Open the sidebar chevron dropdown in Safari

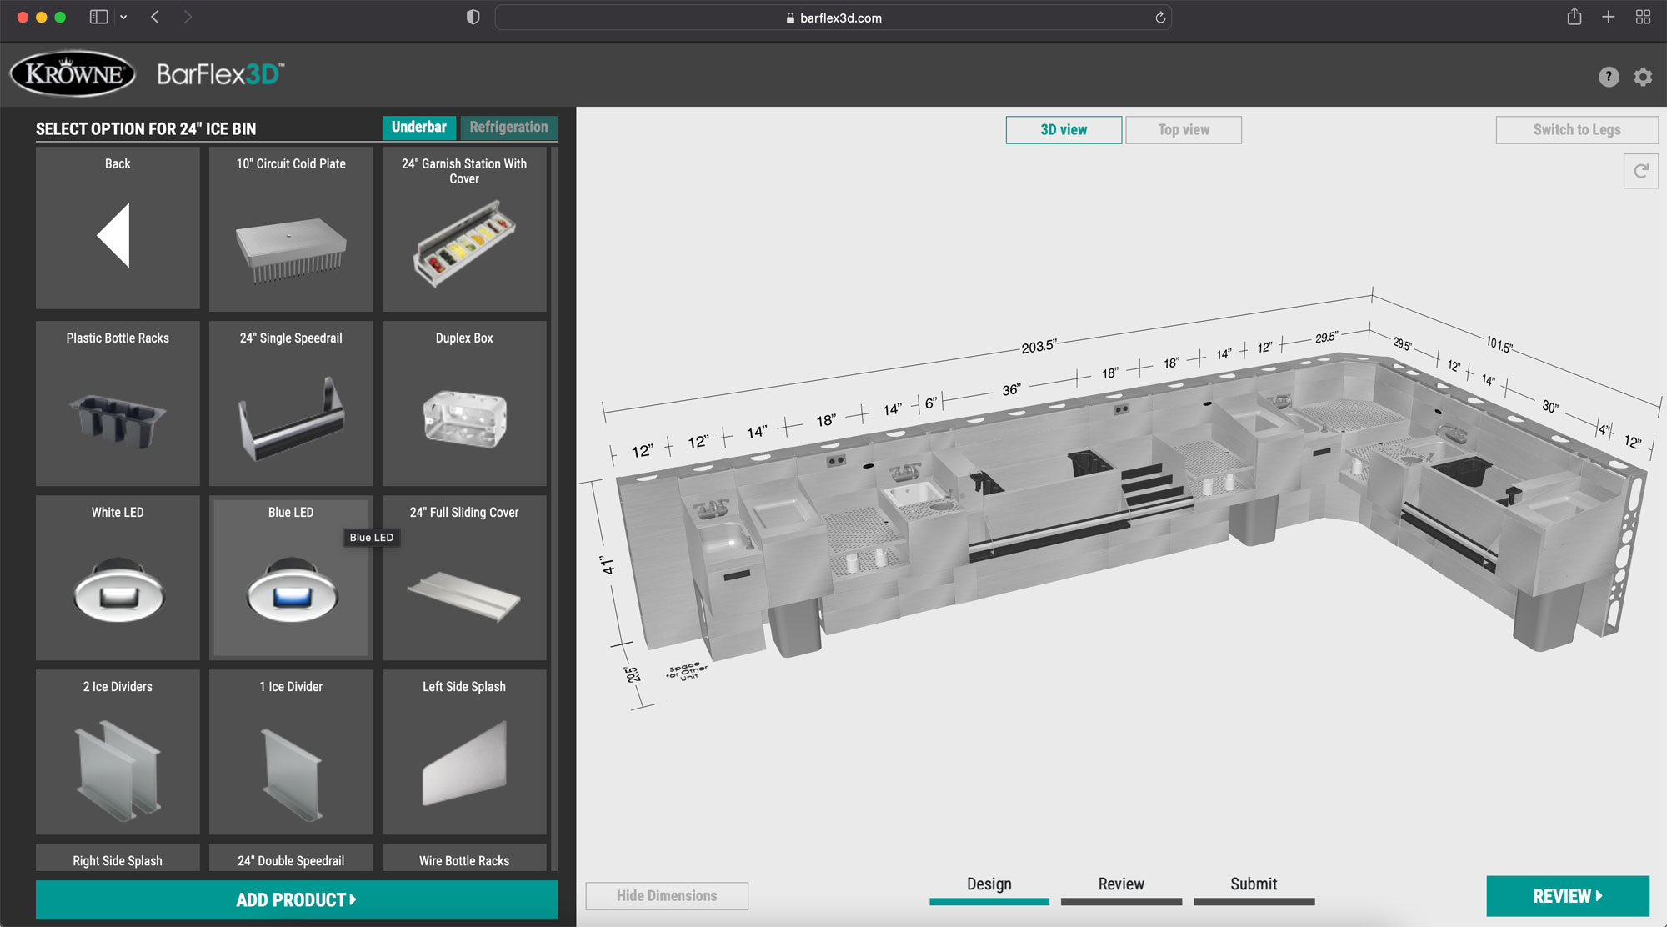click(123, 16)
